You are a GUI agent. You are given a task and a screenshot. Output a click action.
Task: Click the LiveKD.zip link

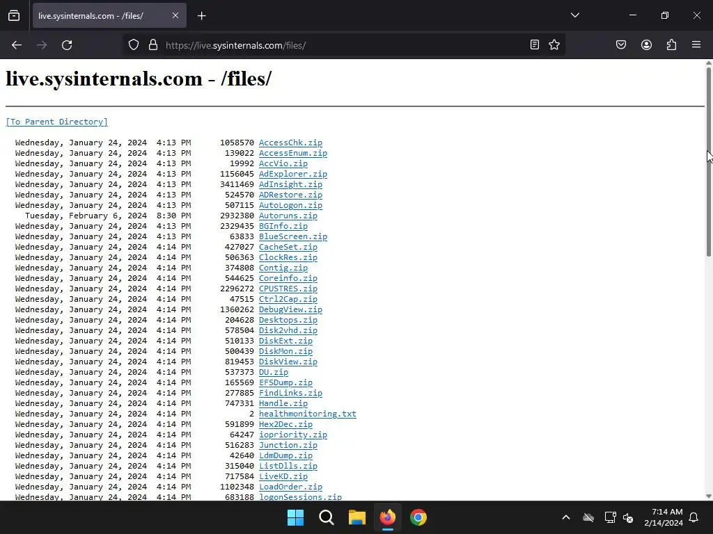[x=283, y=477]
